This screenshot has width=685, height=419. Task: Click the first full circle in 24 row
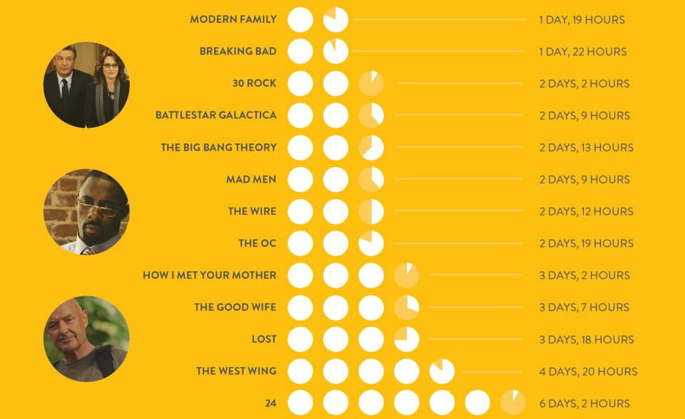[300, 403]
